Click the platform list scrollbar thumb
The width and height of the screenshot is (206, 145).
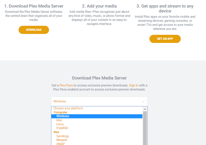[145, 128]
